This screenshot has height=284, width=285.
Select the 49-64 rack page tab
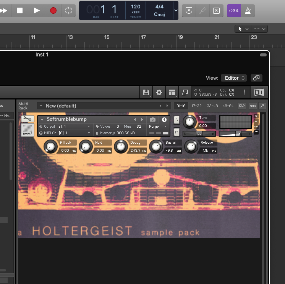228,106
